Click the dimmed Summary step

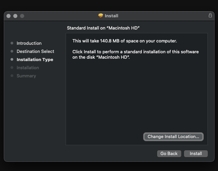coord(26,76)
